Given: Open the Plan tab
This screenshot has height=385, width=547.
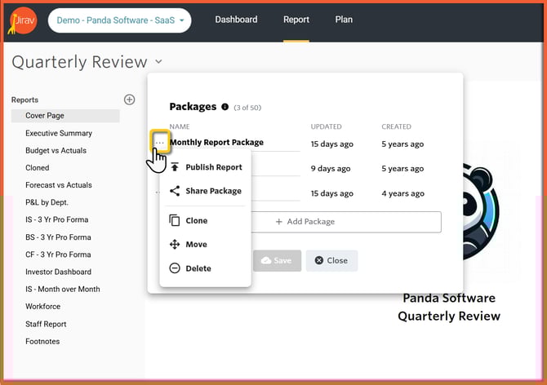Looking at the screenshot, I should coord(344,20).
